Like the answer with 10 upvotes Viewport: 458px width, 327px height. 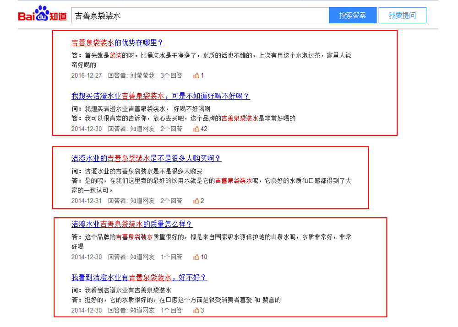196,257
